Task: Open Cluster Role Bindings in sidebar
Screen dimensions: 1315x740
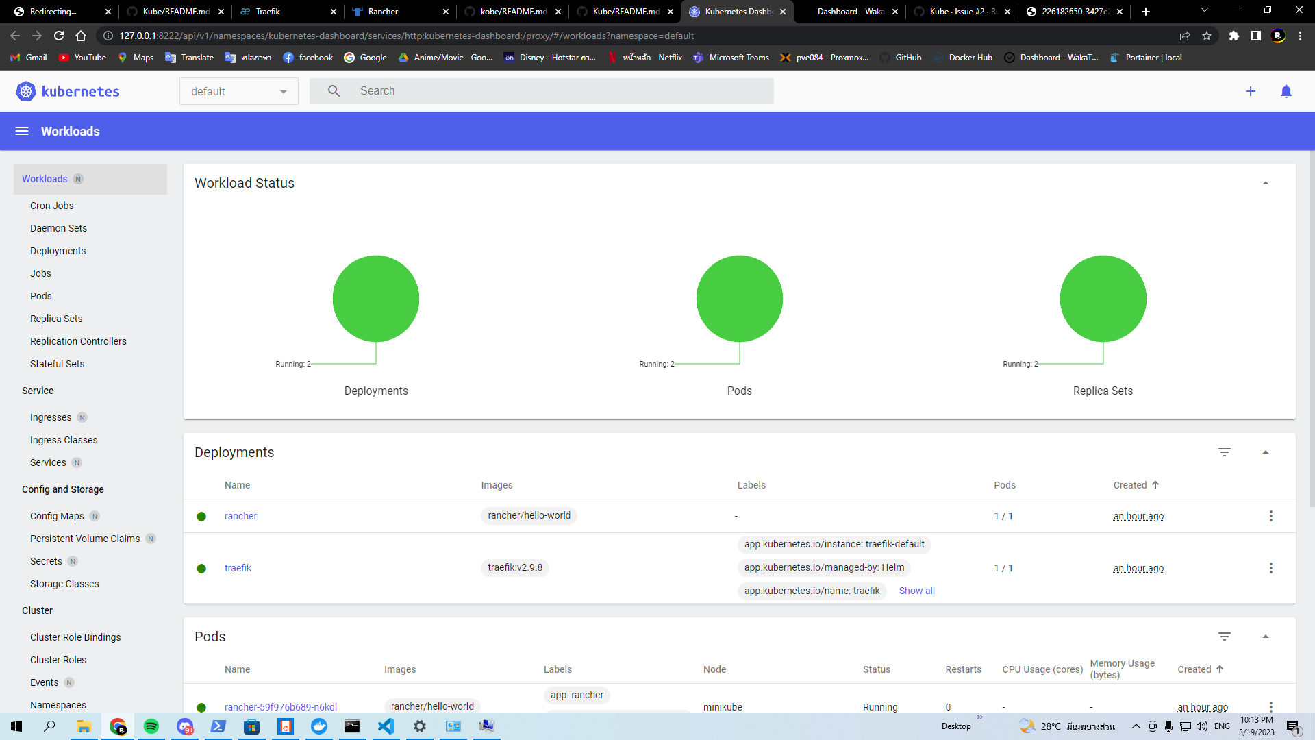Action: (75, 637)
